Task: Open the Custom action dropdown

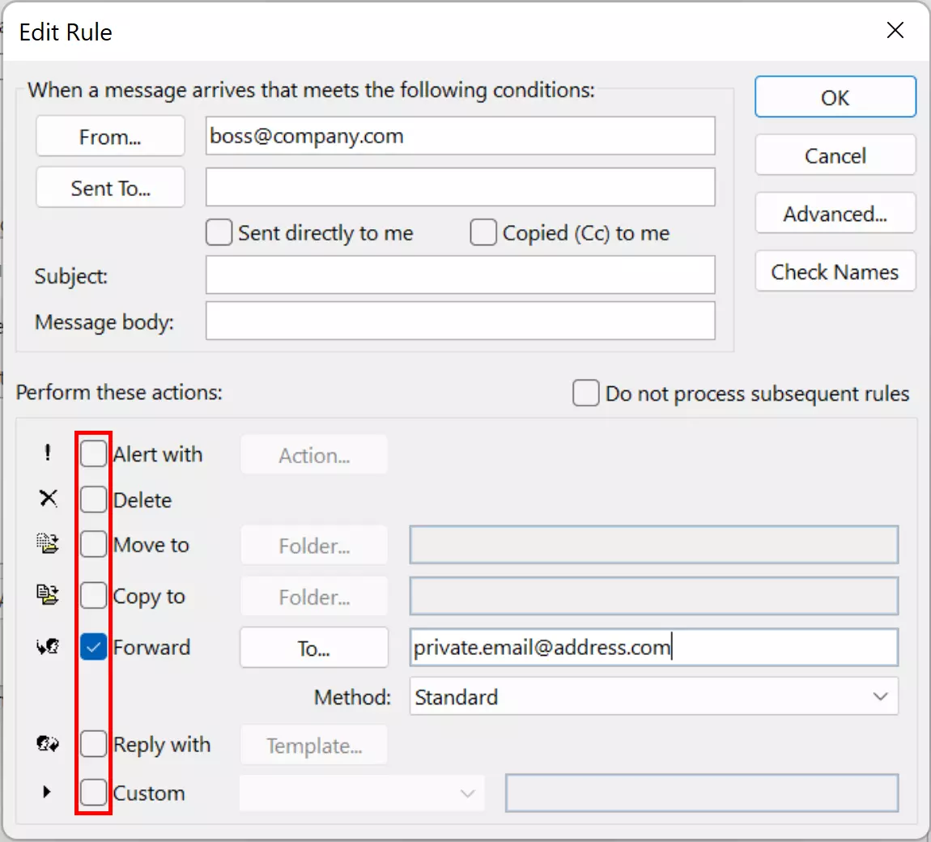Action: (x=362, y=793)
